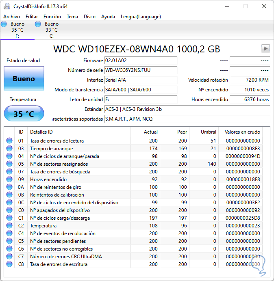Open the Lengua(Language) menu
This screenshot has width=274, height=281.
point(141,17)
